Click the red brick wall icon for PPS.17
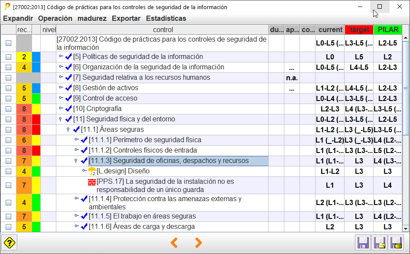 tap(92, 182)
